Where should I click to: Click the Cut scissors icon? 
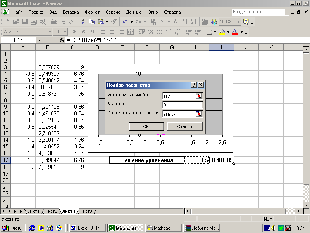83,22
